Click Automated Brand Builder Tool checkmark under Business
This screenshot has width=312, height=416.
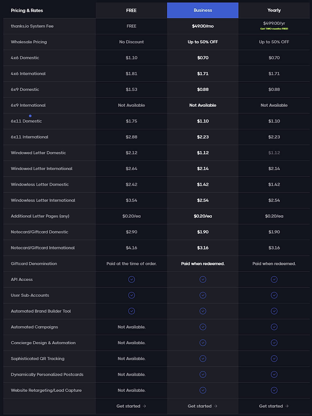[203, 311]
